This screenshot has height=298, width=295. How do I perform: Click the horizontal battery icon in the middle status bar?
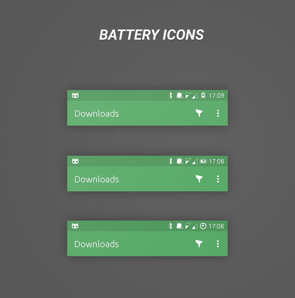203,161
